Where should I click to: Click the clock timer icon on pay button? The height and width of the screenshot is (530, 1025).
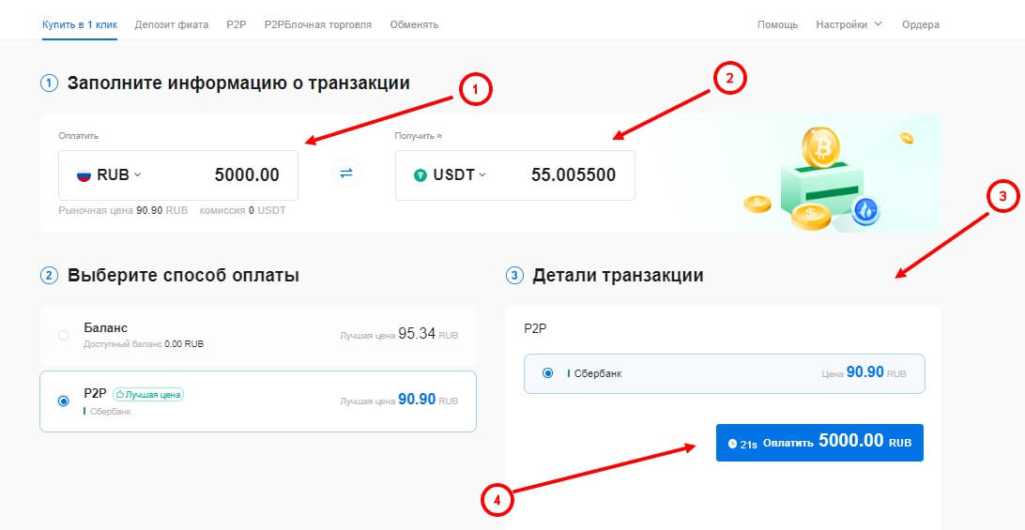tap(732, 444)
